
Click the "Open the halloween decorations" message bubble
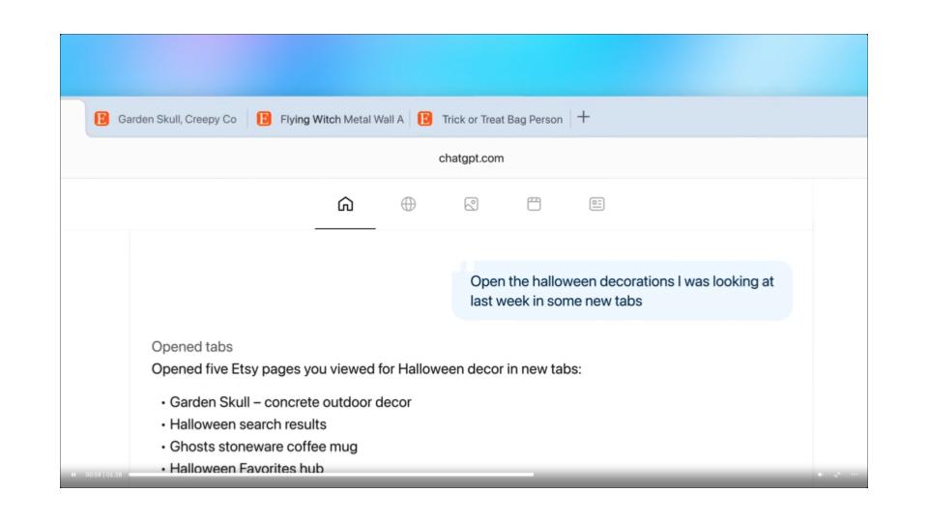pyautogui.click(x=622, y=290)
